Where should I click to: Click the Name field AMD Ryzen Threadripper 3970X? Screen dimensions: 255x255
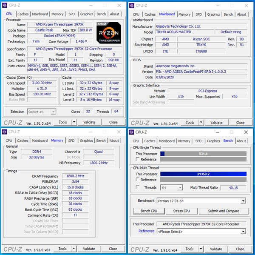tap(59, 24)
